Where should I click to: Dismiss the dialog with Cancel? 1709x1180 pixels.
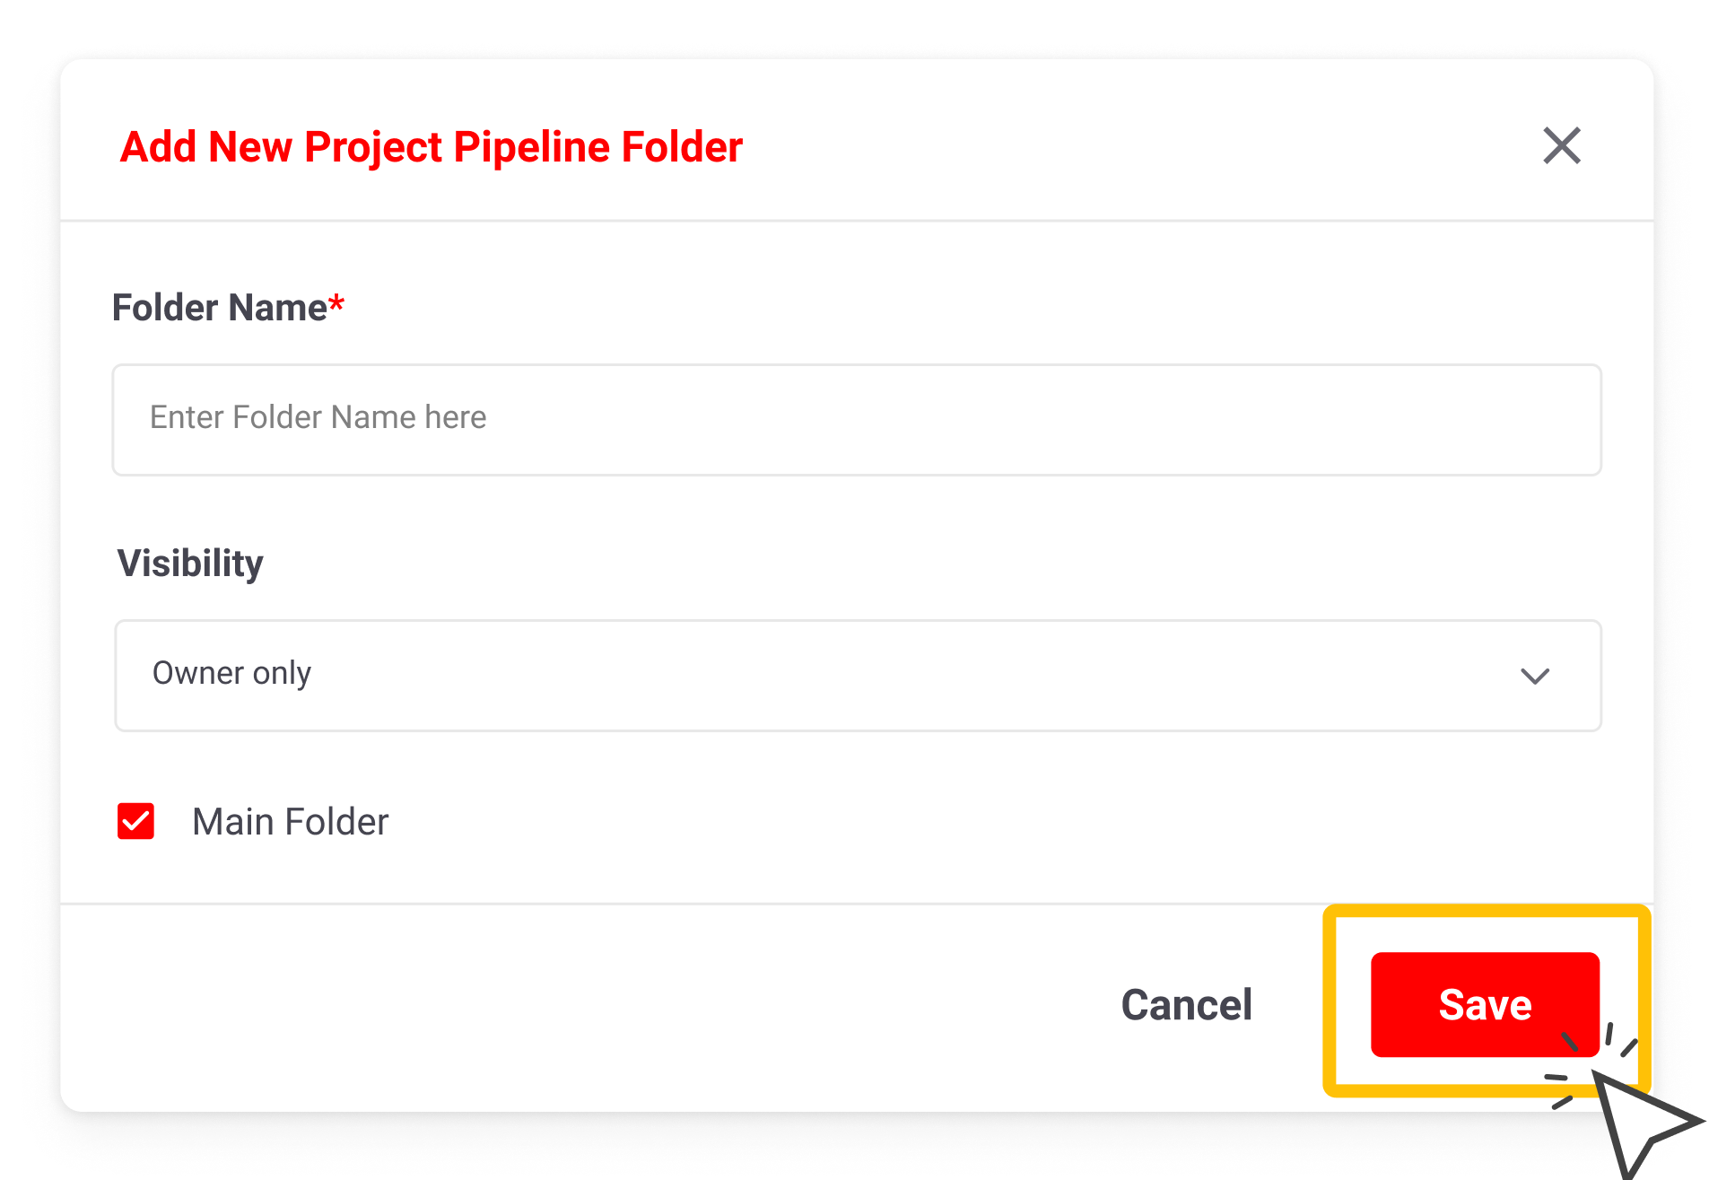pos(1186,1004)
